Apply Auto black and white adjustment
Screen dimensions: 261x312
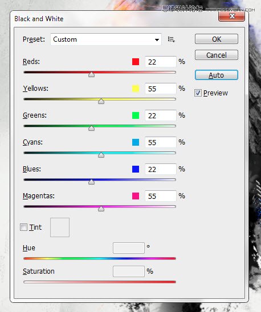pyautogui.click(x=217, y=75)
